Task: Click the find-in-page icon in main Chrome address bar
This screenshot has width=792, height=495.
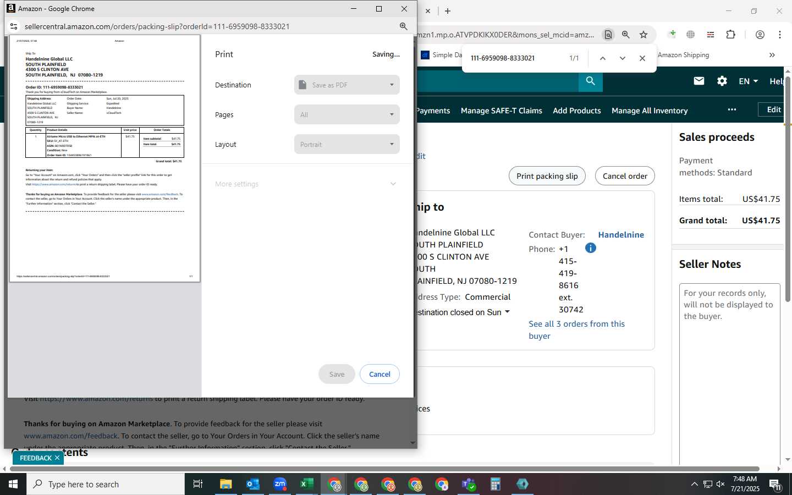Action: (608, 35)
